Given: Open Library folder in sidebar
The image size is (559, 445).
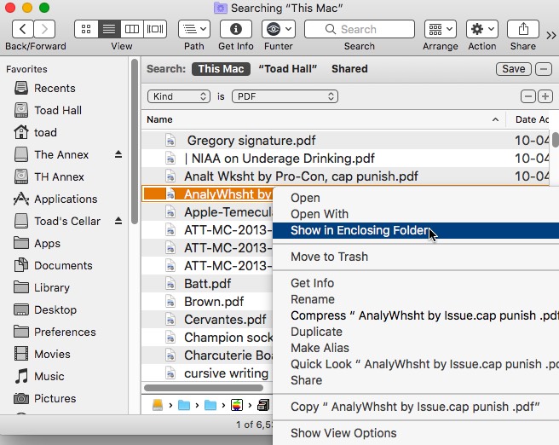Looking at the screenshot, I should pyautogui.click(x=52, y=287).
